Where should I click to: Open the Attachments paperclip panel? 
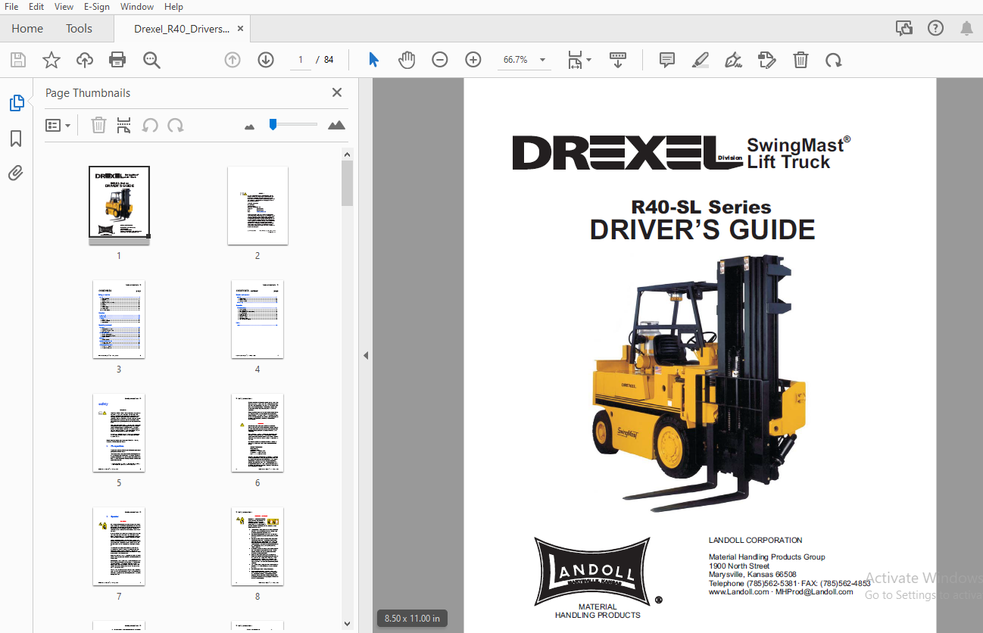click(16, 173)
